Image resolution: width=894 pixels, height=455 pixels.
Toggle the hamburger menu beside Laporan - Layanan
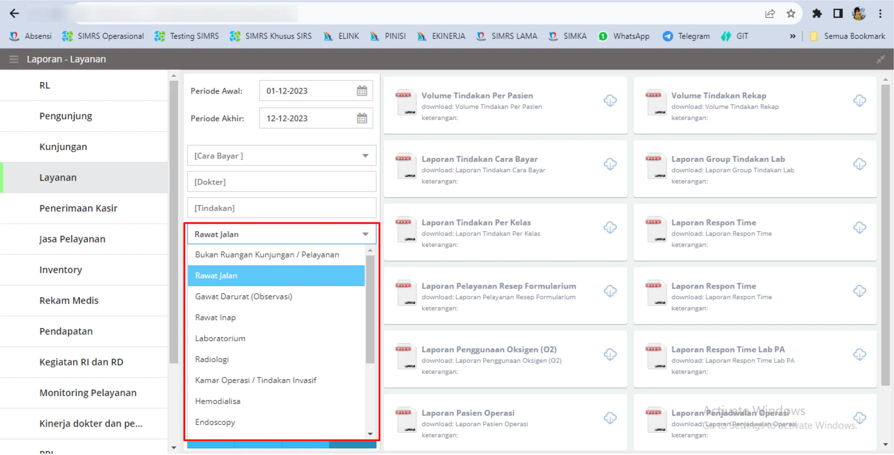pos(14,59)
